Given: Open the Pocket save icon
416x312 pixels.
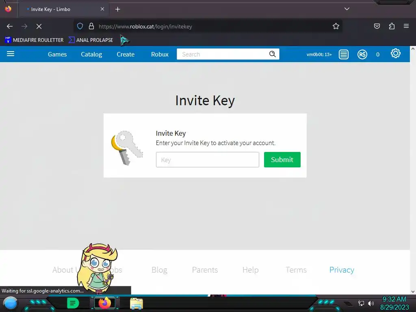Looking at the screenshot, I should [x=377, y=26].
